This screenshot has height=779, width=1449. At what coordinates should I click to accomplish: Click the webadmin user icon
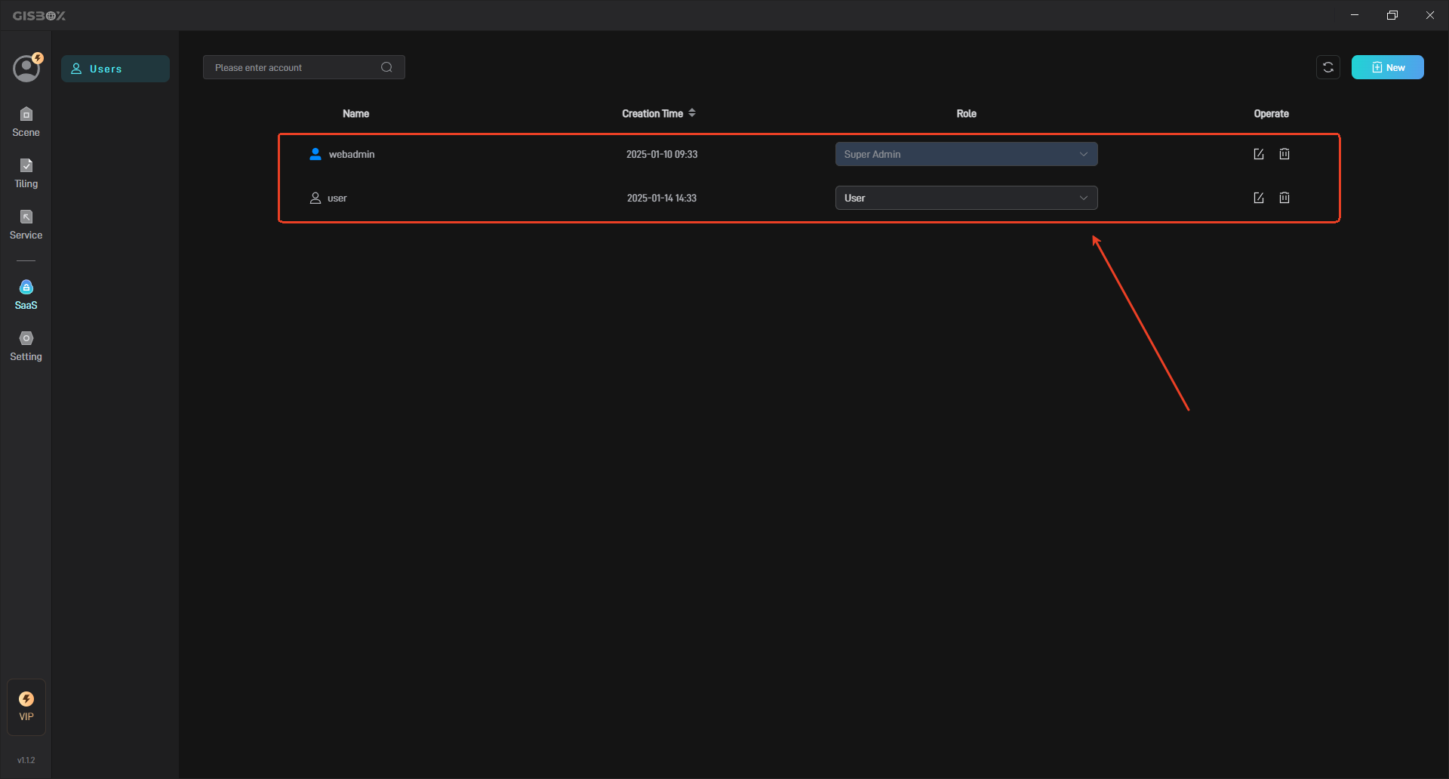[315, 154]
